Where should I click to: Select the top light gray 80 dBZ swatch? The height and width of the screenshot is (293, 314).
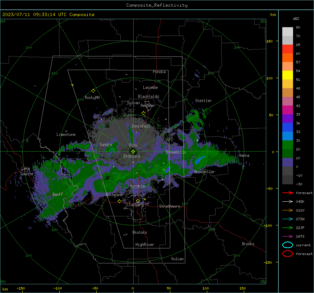pos(287,32)
